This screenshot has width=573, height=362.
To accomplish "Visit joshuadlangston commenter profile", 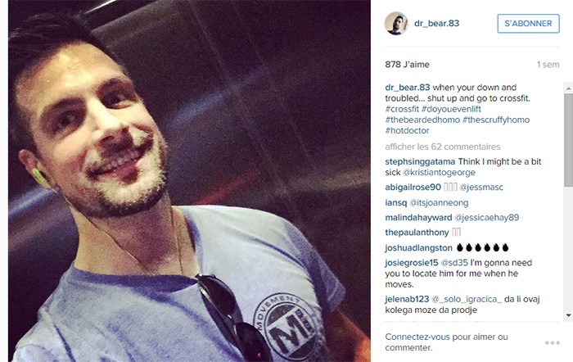I will click(x=418, y=247).
